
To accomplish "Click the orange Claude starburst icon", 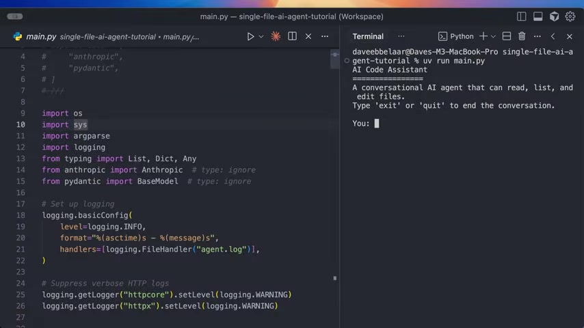I will tap(276, 36).
